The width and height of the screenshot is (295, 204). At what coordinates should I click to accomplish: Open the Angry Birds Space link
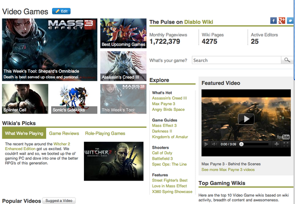(x=168, y=109)
